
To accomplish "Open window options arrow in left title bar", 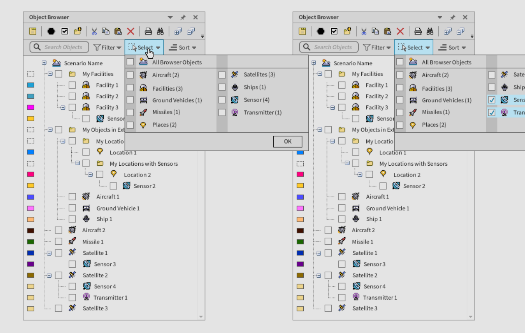I will point(170,17).
